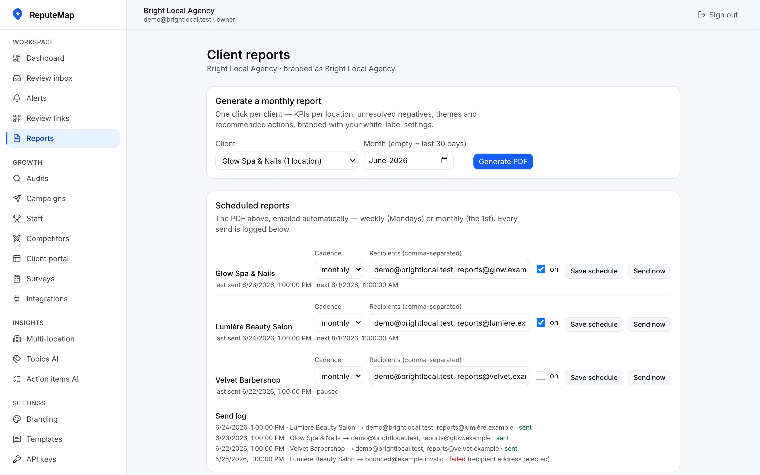Open the Glow Spa & Nails cadence dropdown
760x475 pixels.
339,269
